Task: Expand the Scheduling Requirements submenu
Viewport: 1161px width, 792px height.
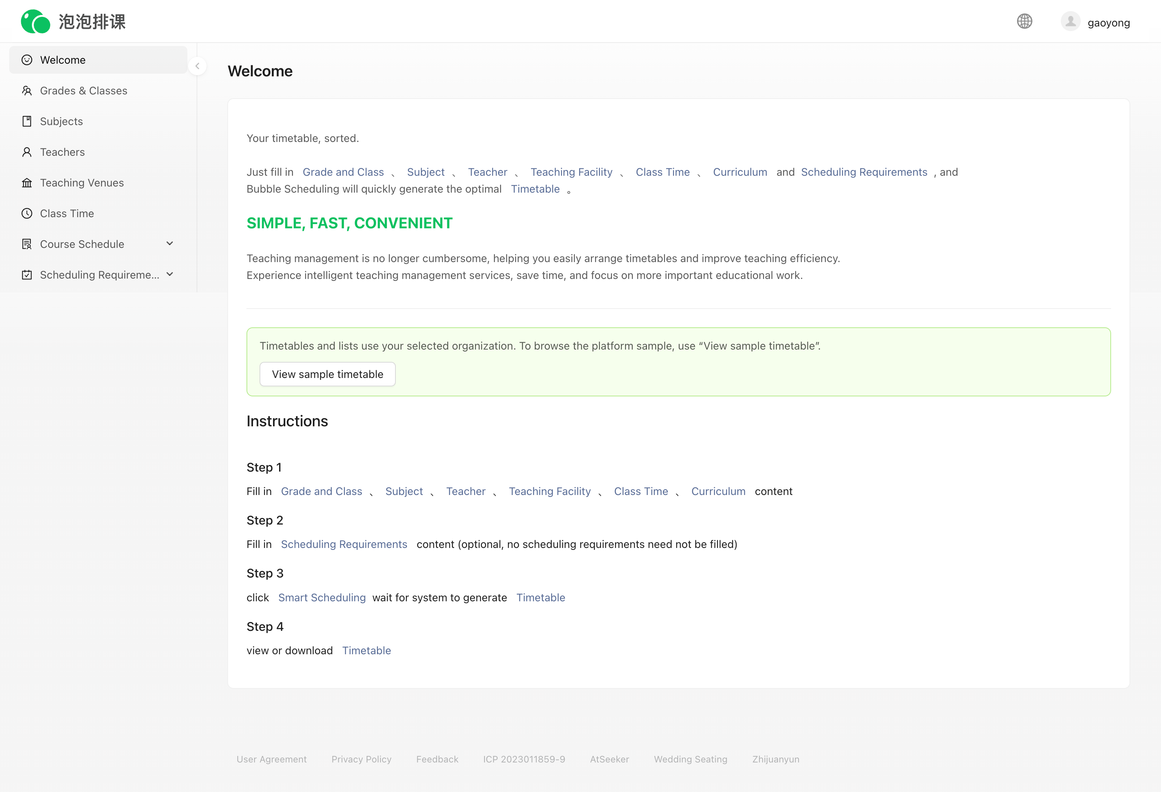Action: 170,275
